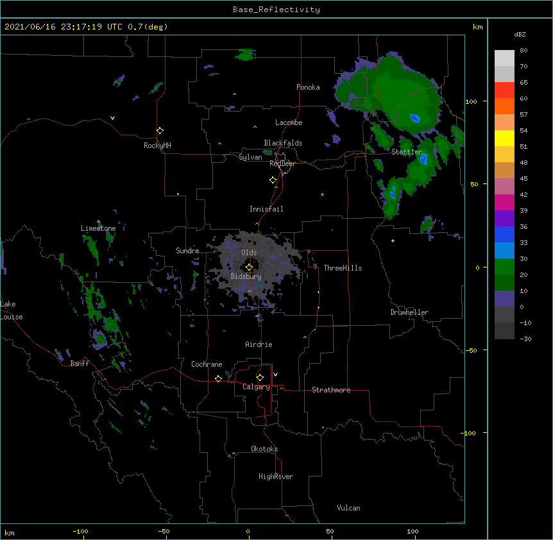Click the yellow diamond marker above RockyMH
Image resolution: width=553 pixels, height=540 pixels.
tap(160, 130)
